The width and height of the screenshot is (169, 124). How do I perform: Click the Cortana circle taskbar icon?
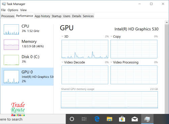[72, 119]
